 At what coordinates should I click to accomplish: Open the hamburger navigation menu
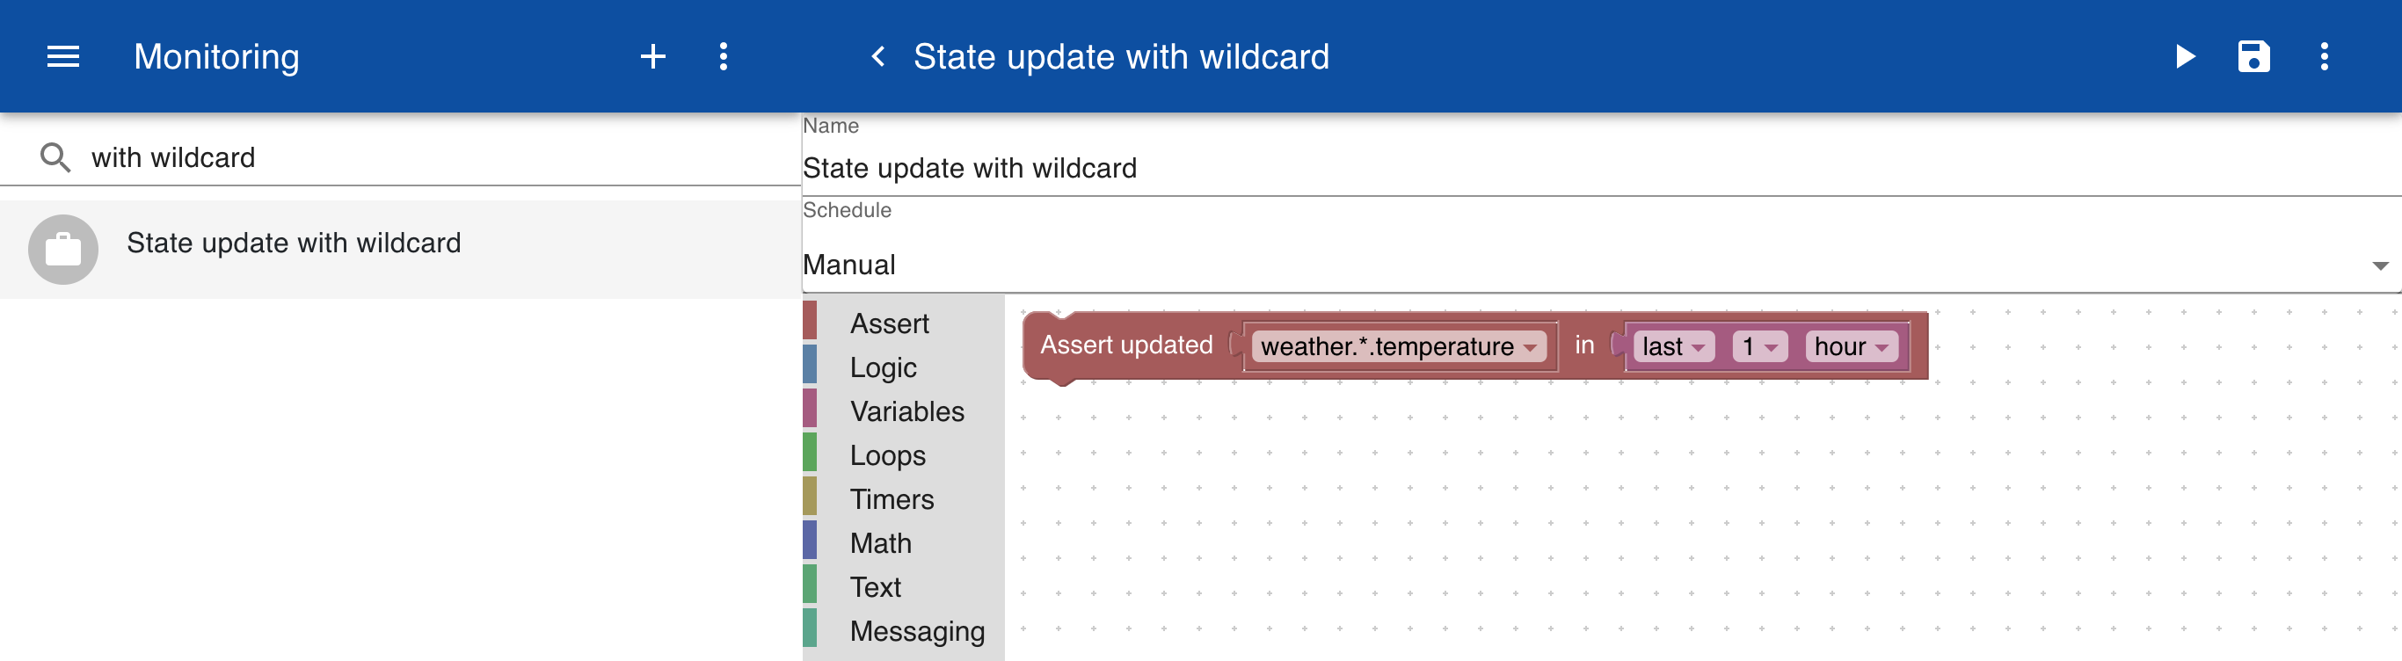pos(63,57)
